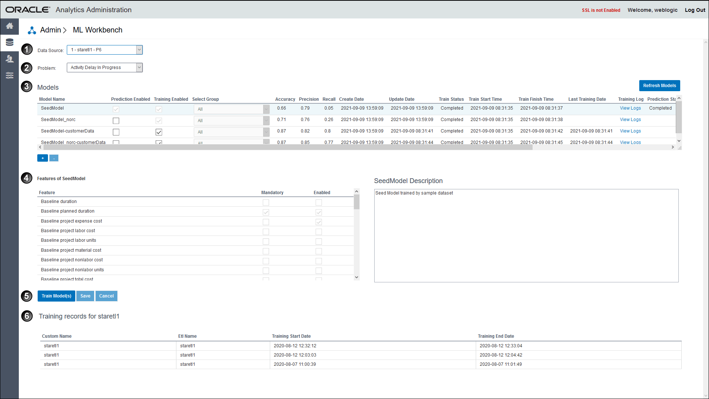Open Select Group dropdown for SeedModel-customerData

[231, 132]
